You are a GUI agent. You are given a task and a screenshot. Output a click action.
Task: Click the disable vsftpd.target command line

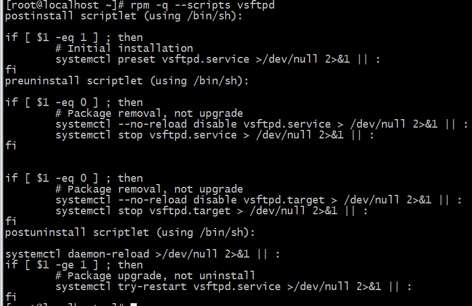[259, 200]
